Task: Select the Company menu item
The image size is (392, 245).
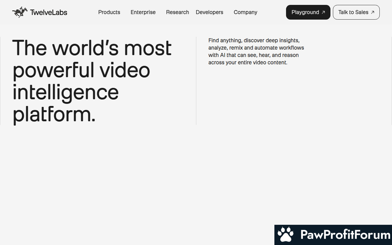Action: (x=245, y=12)
